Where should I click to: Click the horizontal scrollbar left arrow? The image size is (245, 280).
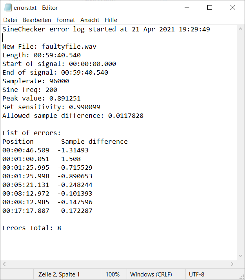4,264
